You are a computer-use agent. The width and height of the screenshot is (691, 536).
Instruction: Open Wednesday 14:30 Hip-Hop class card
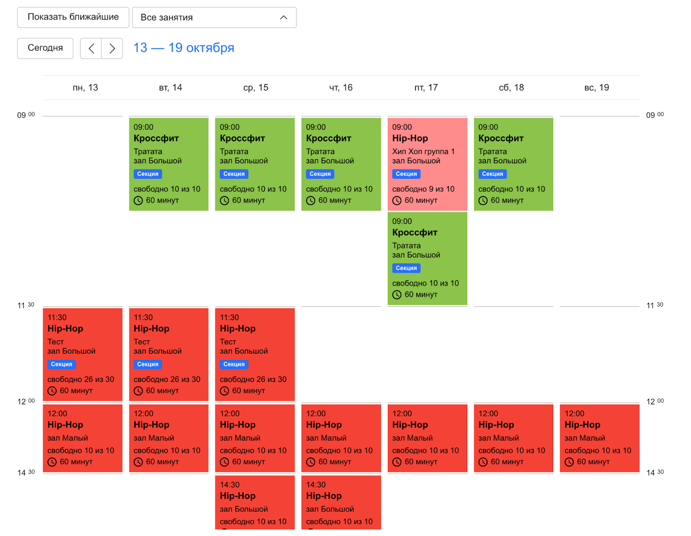pyautogui.click(x=255, y=502)
